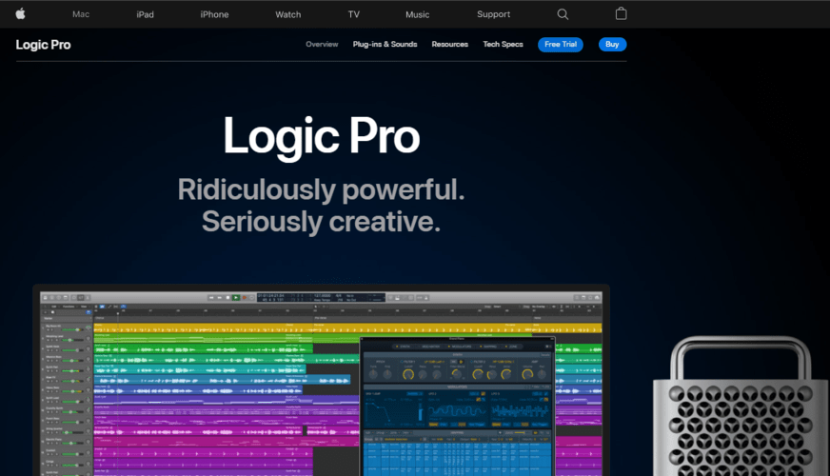
Task: Open the Plug-ins & Sounds page
Action: click(385, 44)
